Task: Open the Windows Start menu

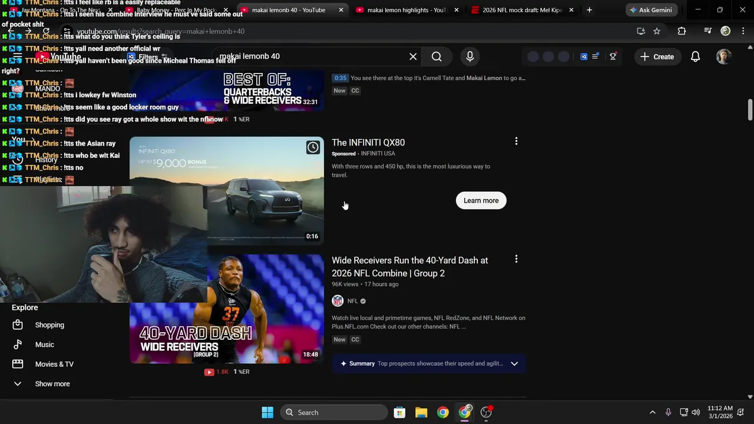Action: 267,412
